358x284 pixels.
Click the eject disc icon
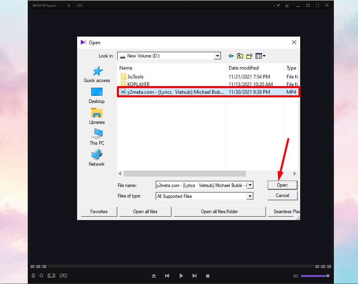[153, 276]
